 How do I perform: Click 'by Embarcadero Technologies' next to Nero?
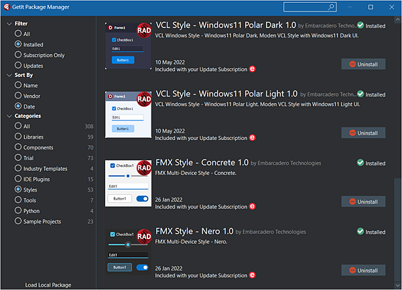[x=271, y=232]
